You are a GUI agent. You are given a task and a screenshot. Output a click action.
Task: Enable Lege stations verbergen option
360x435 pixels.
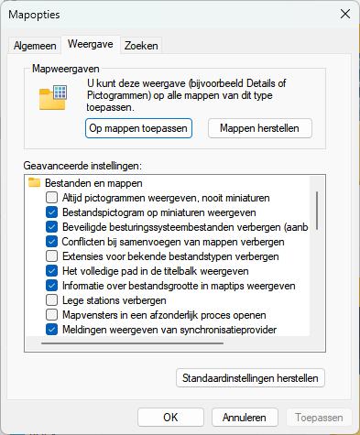tap(51, 300)
